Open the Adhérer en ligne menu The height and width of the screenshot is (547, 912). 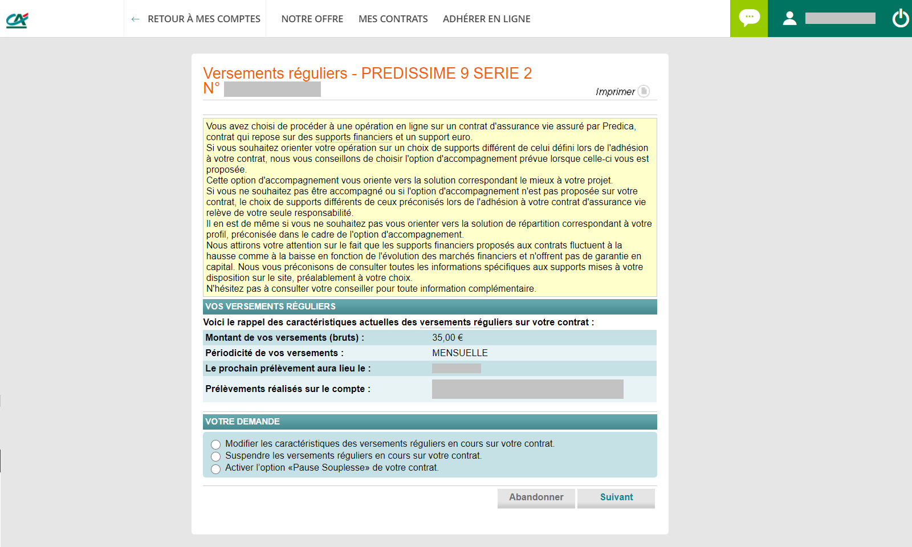pos(486,19)
